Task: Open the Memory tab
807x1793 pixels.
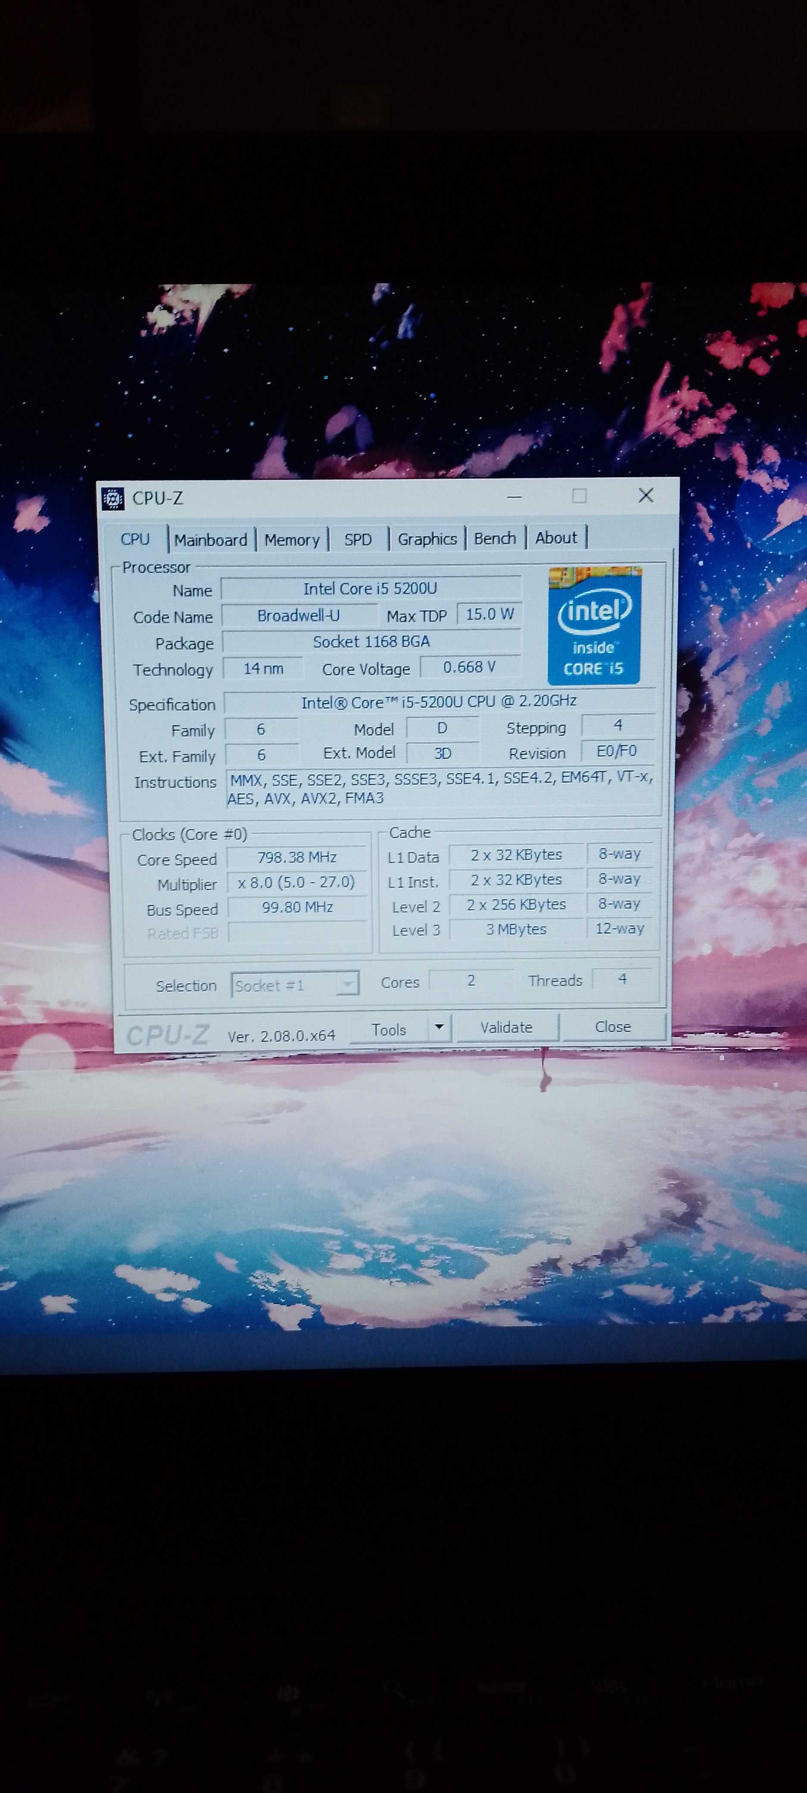Action: point(292,540)
